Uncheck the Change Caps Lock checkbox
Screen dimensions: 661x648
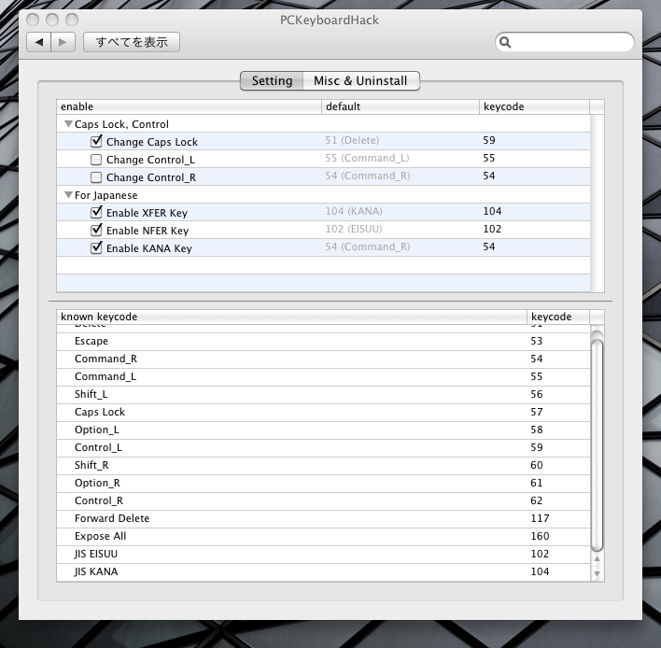(96, 142)
